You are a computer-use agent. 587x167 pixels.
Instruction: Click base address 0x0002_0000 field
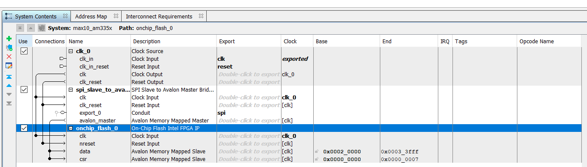point(342,151)
